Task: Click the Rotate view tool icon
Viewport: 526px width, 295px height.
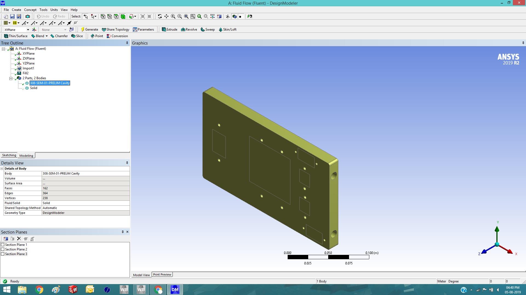Action: pyautogui.click(x=160, y=16)
